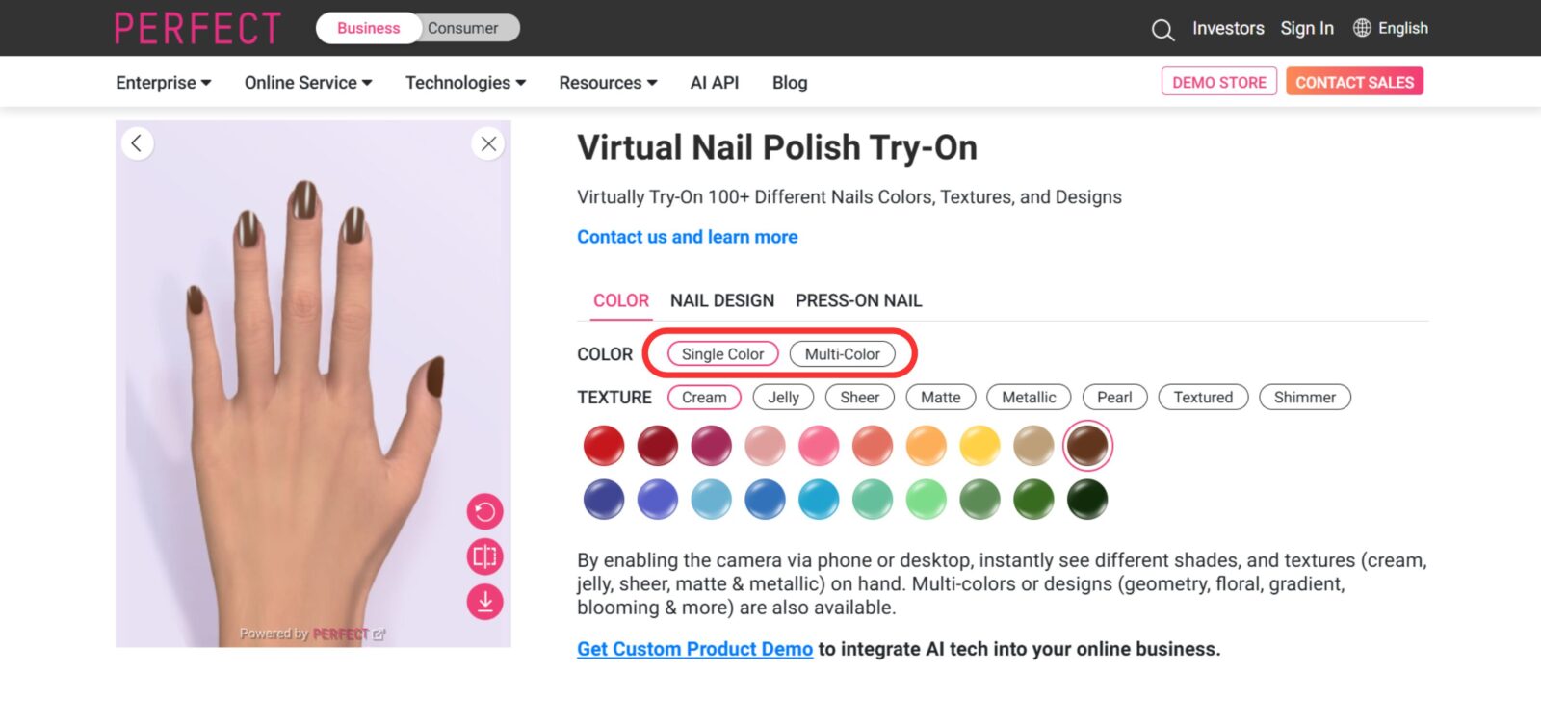Choose the Pearl texture
Viewport: 1541px width, 724px height.
click(x=1114, y=397)
